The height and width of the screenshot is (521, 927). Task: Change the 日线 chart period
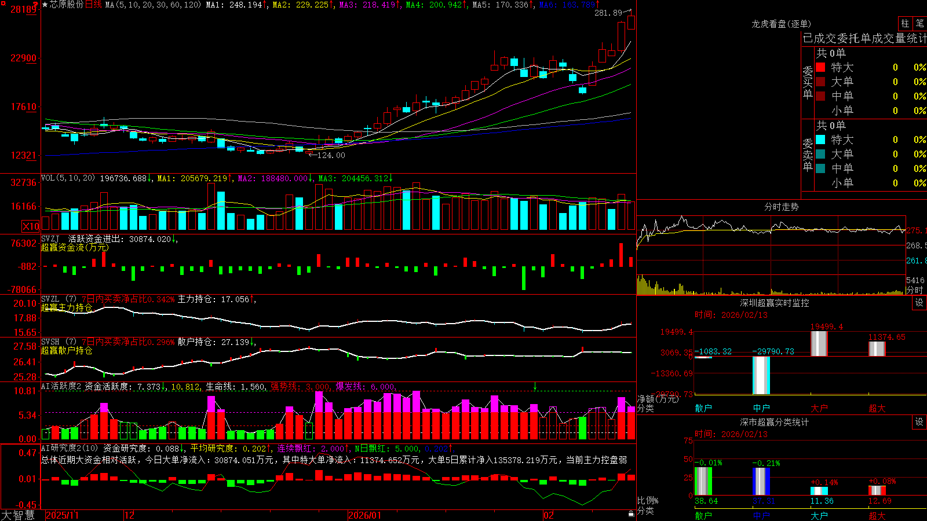coord(93,5)
